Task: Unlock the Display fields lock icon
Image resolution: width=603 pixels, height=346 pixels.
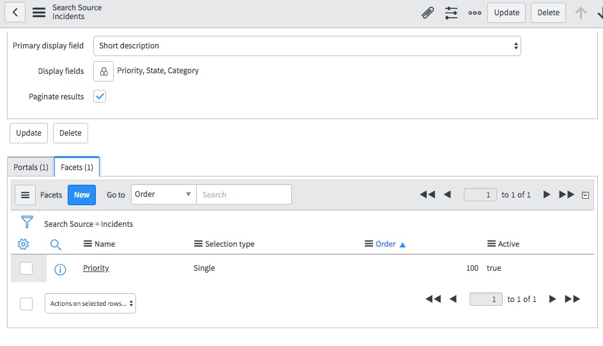Action: click(x=103, y=71)
